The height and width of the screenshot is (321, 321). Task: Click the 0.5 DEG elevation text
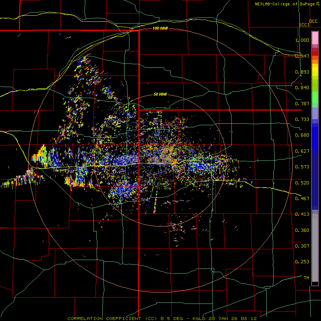[x=172, y=319]
